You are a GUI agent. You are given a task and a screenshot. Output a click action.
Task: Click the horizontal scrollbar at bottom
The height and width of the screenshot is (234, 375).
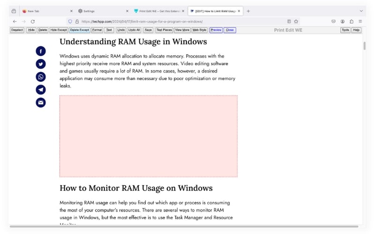(184, 227)
